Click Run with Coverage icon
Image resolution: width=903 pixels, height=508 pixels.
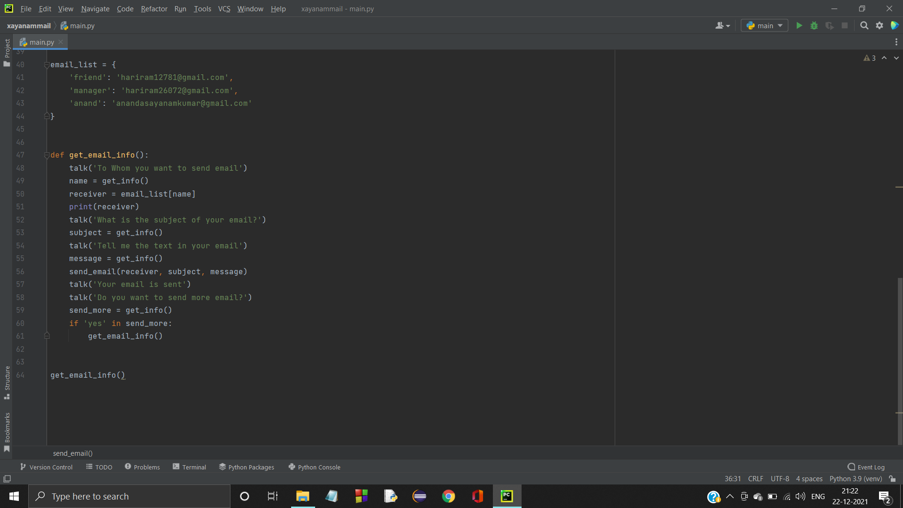pyautogui.click(x=829, y=26)
